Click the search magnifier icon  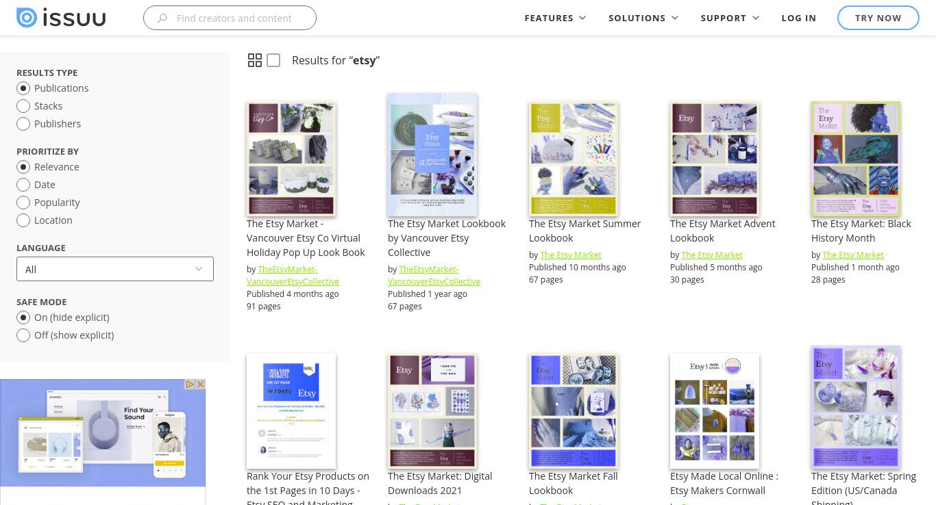coord(162,18)
